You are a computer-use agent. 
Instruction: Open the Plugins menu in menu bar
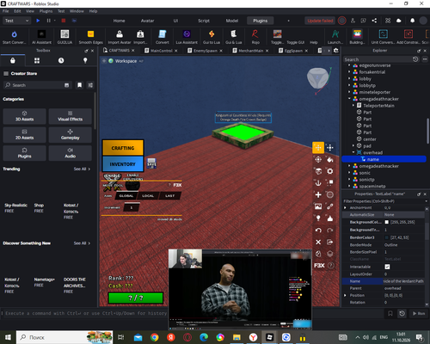(x=46, y=11)
